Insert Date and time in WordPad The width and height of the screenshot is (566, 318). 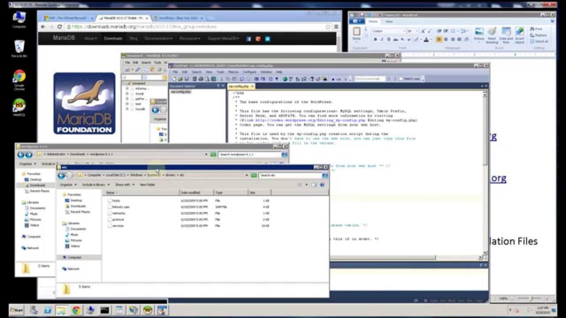tap(506, 35)
